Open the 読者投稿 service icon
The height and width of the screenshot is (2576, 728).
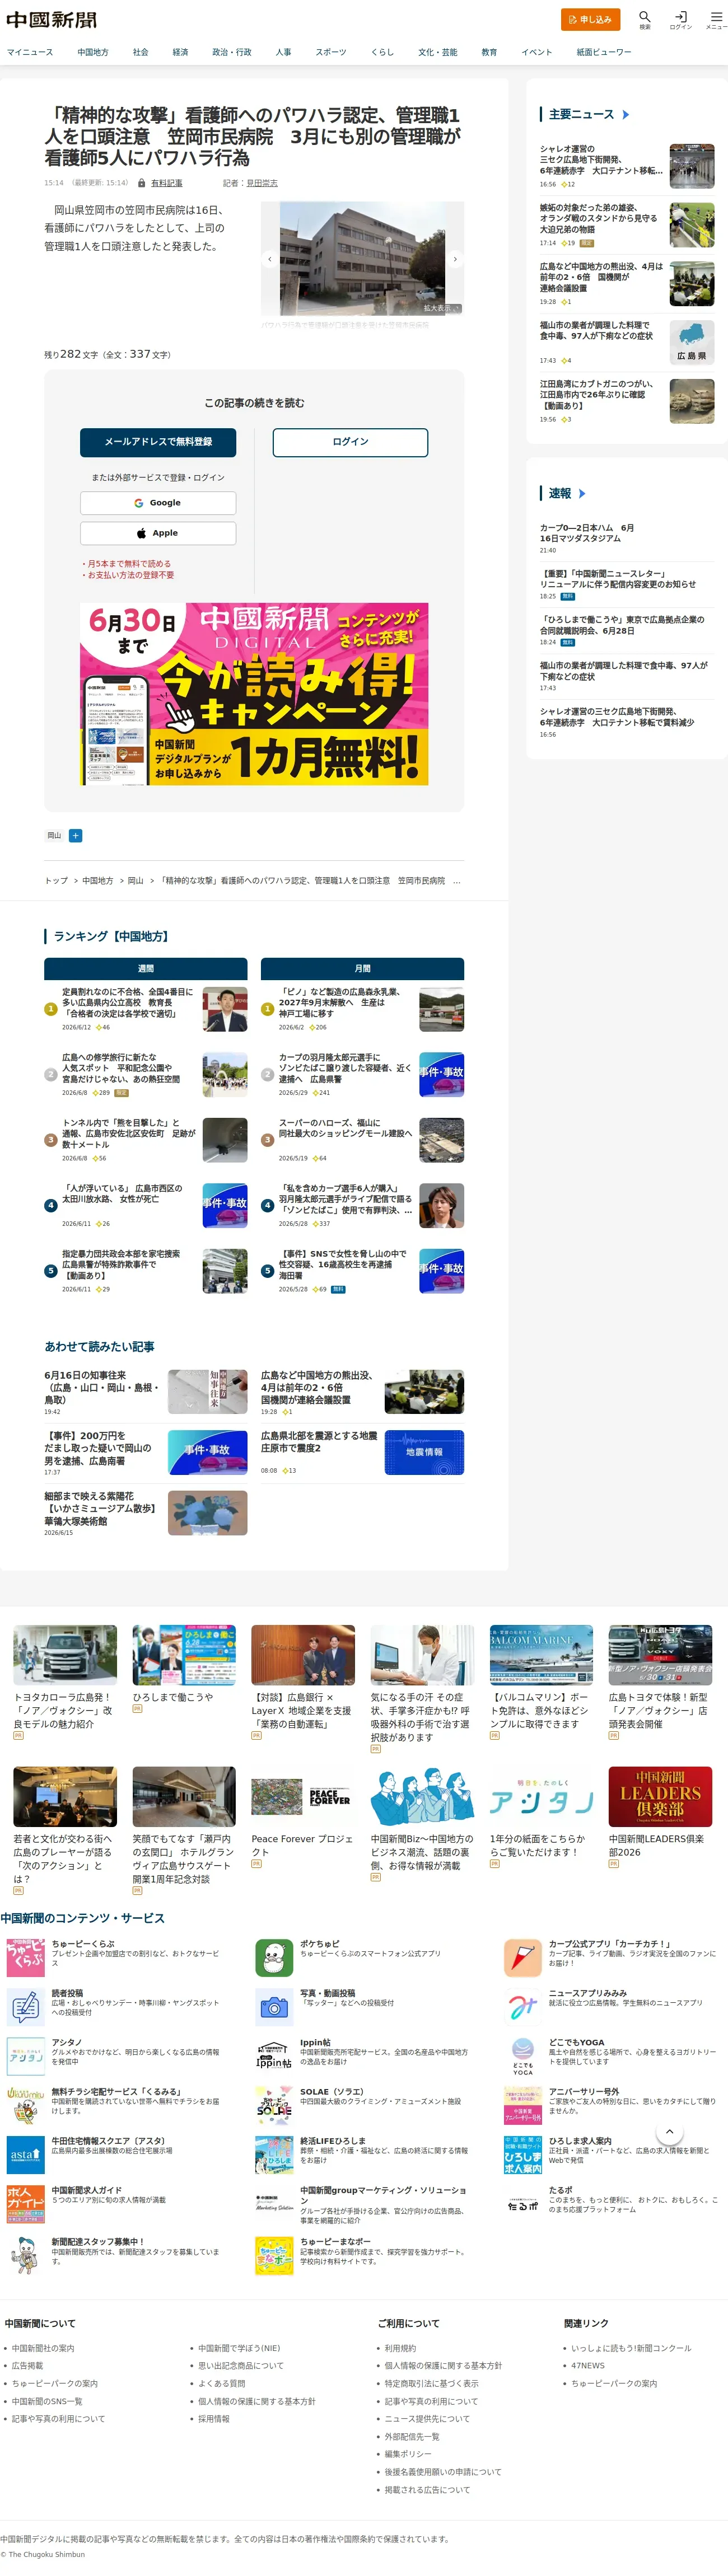pos(25,2007)
